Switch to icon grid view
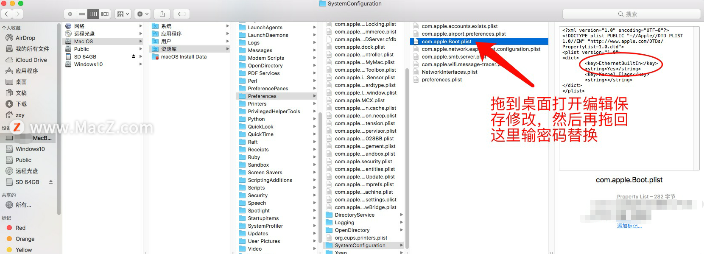The width and height of the screenshot is (704, 254). coord(70,14)
